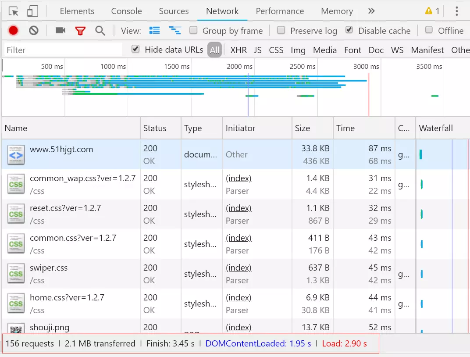Stop recording network log
The height and width of the screenshot is (357, 470).
tap(13, 30)
